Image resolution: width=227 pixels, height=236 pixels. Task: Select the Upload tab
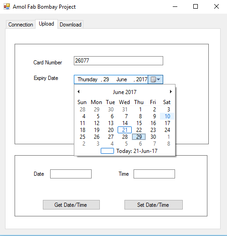click(46, 24)
